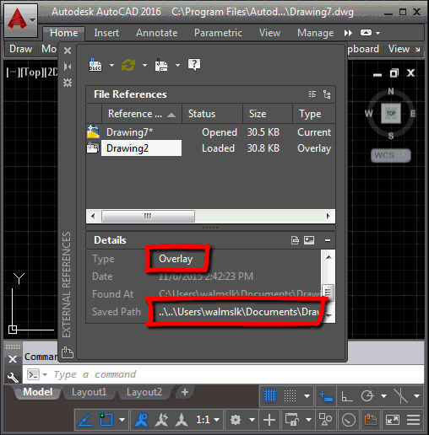Viewport: 429px width, 435px height.
Task: Toggle snap mode dotted grid
Action: pyautogui.click(x=290, y=396)
